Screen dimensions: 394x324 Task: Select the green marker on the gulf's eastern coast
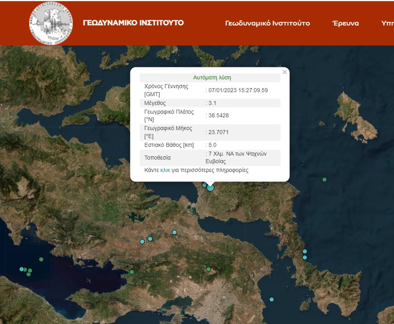[132, 272]
